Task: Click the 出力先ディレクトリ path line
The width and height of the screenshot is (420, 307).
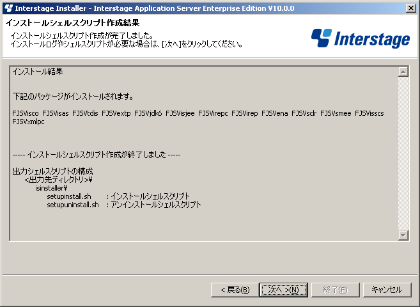Action: [x=58, y=180]
